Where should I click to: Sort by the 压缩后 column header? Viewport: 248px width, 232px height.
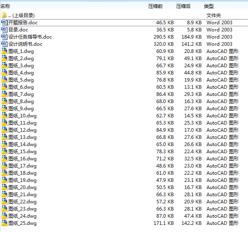[x=183, y=6]
